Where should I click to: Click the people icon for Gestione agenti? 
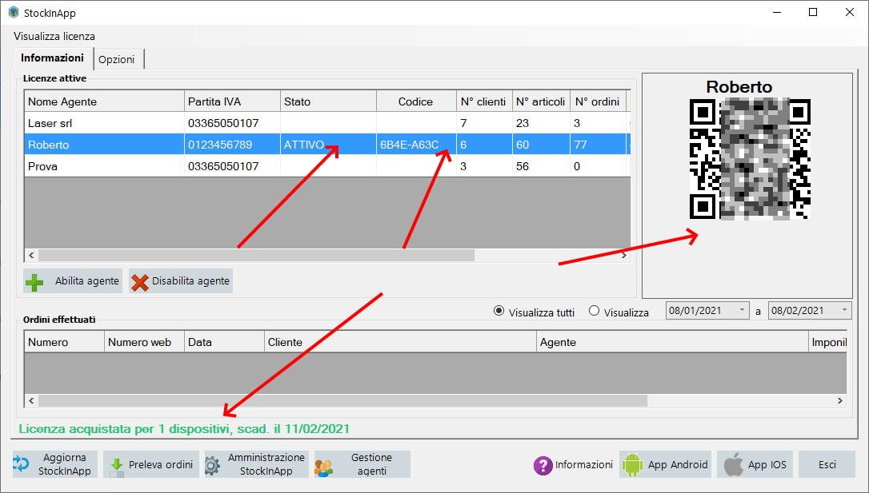click(x=323, y=467)
